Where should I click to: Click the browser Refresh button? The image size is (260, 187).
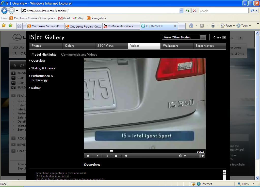[x=188, y=11]
